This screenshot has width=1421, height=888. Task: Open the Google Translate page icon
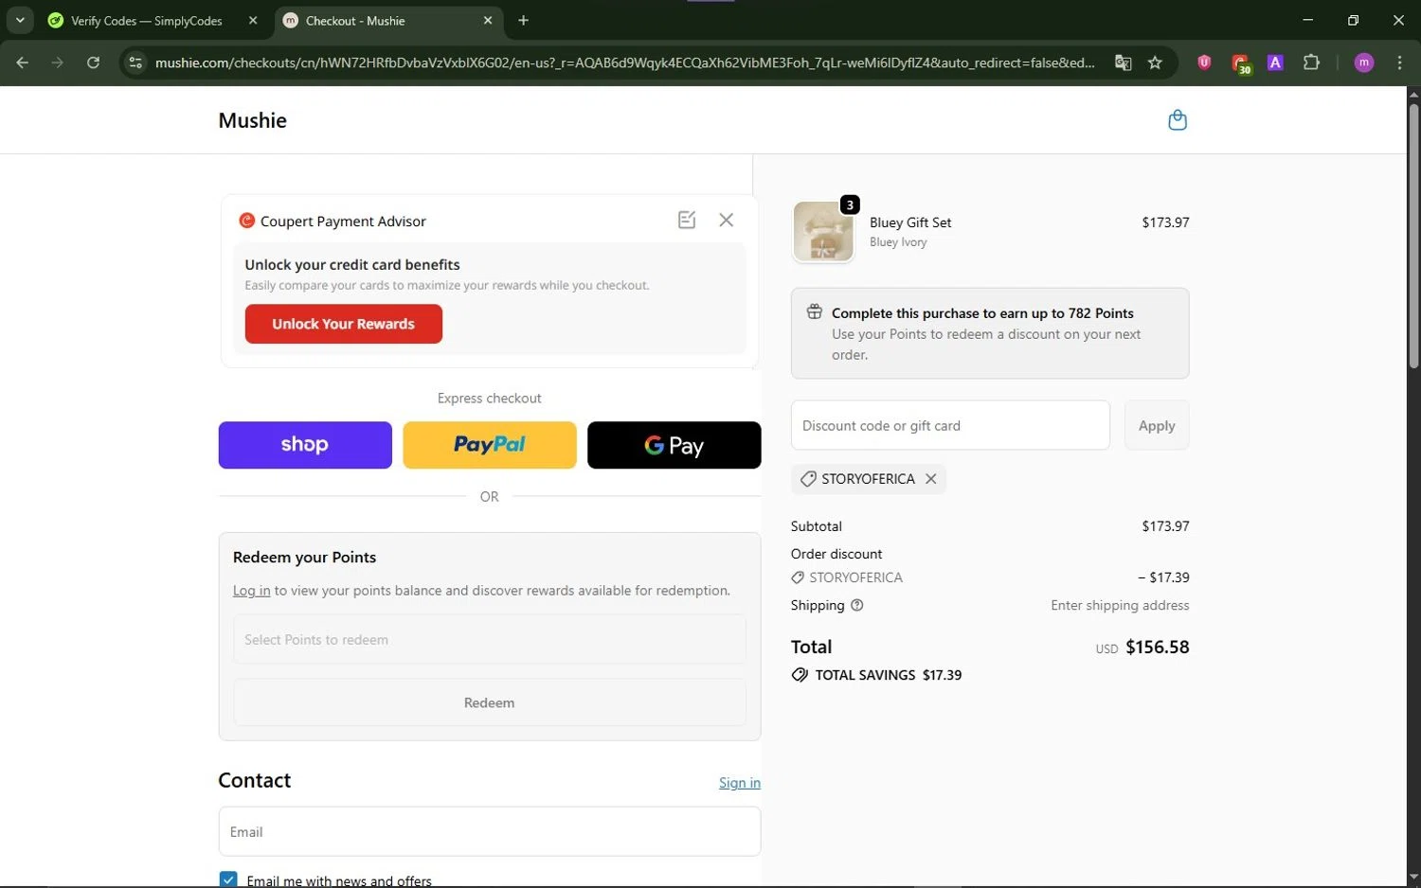pyautogui.click(x=1123, y=62)
